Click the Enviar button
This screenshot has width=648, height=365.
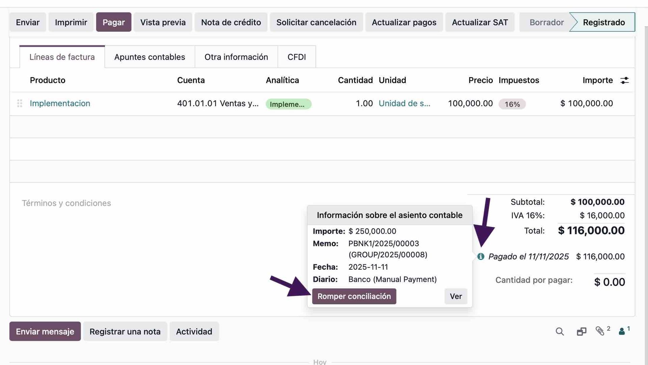point(27,22)
